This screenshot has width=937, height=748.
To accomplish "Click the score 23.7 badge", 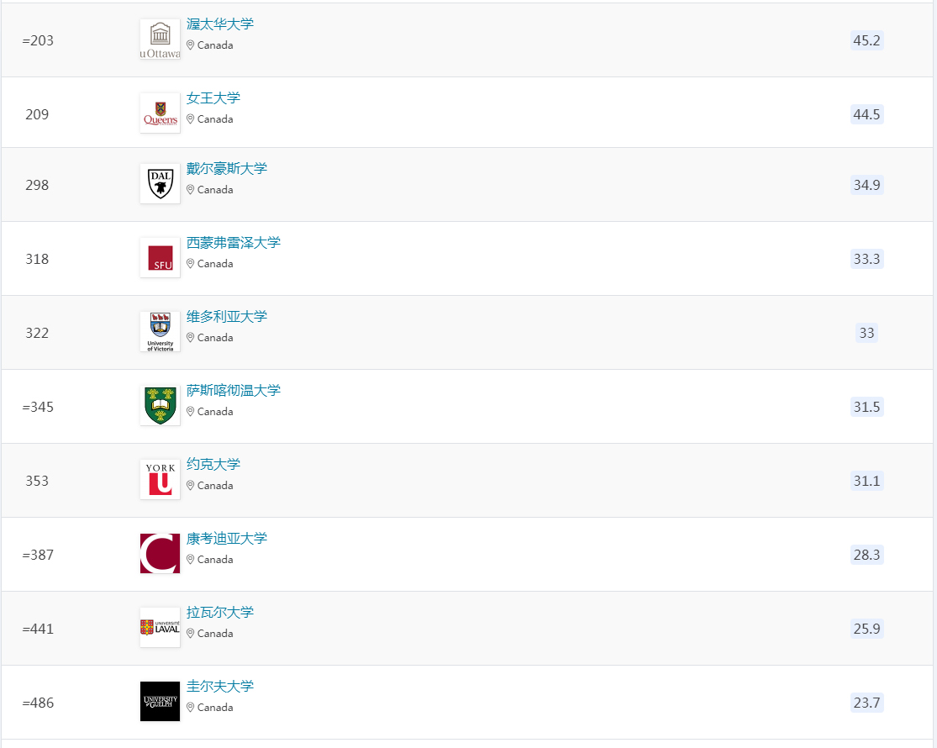I will point(866,703).
